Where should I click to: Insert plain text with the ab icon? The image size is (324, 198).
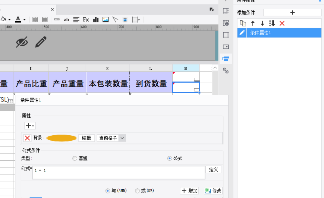pyautogui.click(x=66, y=19)
